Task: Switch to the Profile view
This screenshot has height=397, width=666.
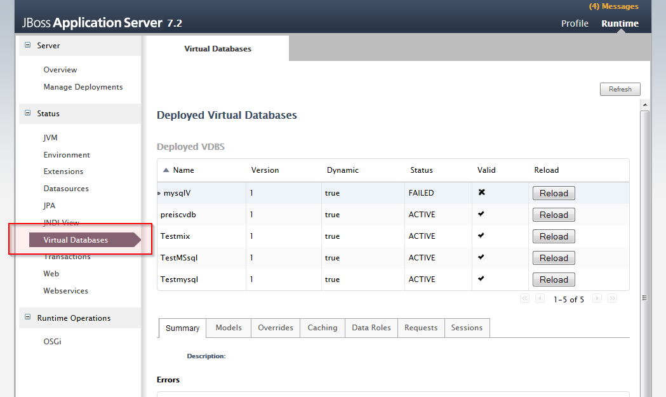Action: [575, 24]
